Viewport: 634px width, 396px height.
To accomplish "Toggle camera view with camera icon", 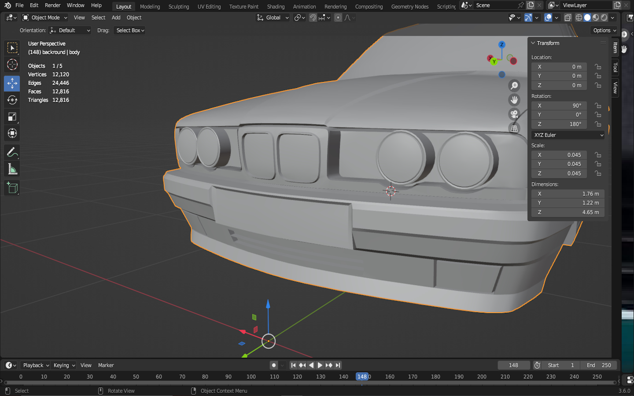I will click(x=514, y=114).
